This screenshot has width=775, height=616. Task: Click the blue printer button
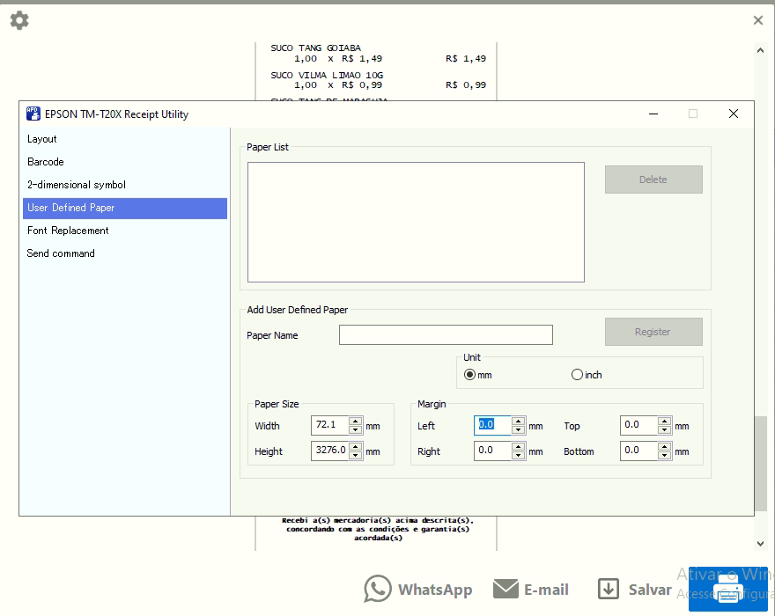(728, 589)
